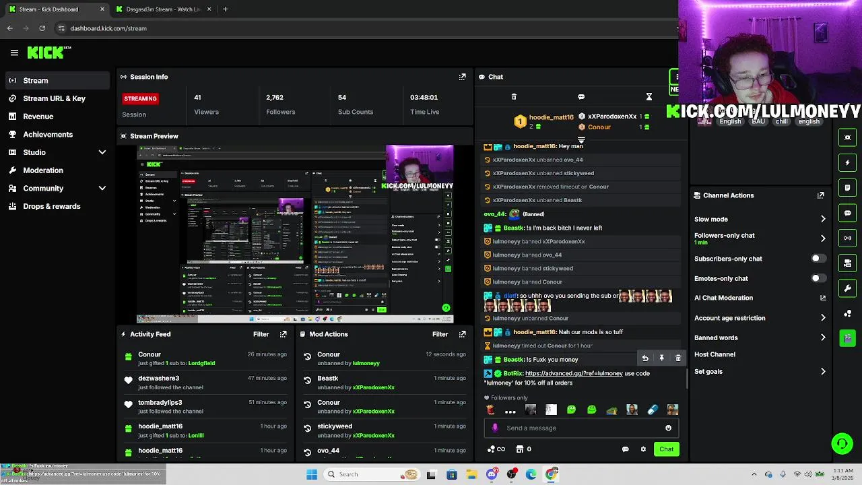Open Drops & rewards in sidebar
The image size is (862, 485).
[56, 206]
